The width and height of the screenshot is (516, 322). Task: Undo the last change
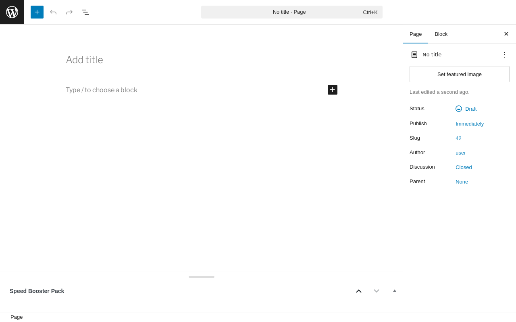pos(53,12)
